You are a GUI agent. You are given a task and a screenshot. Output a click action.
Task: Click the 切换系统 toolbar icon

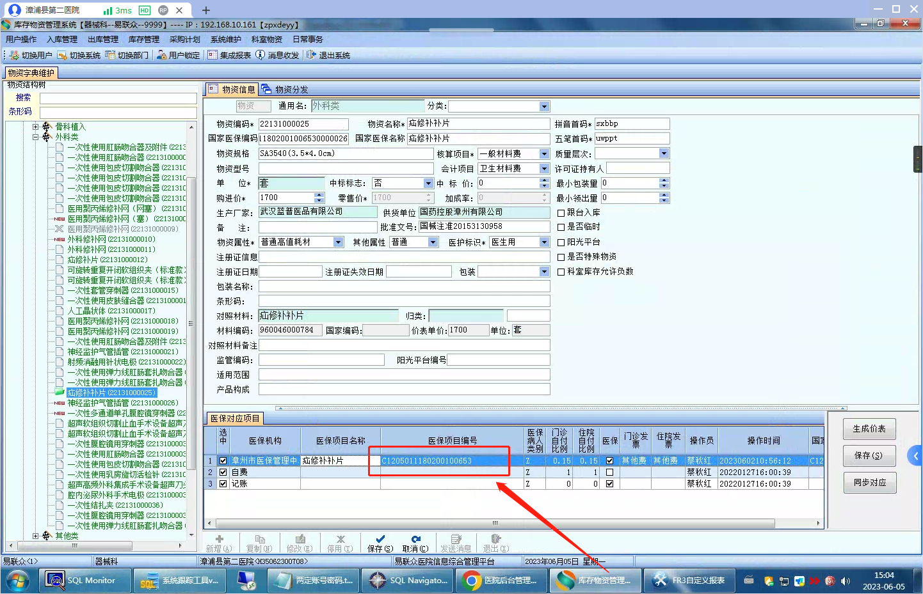pos(62,56)
